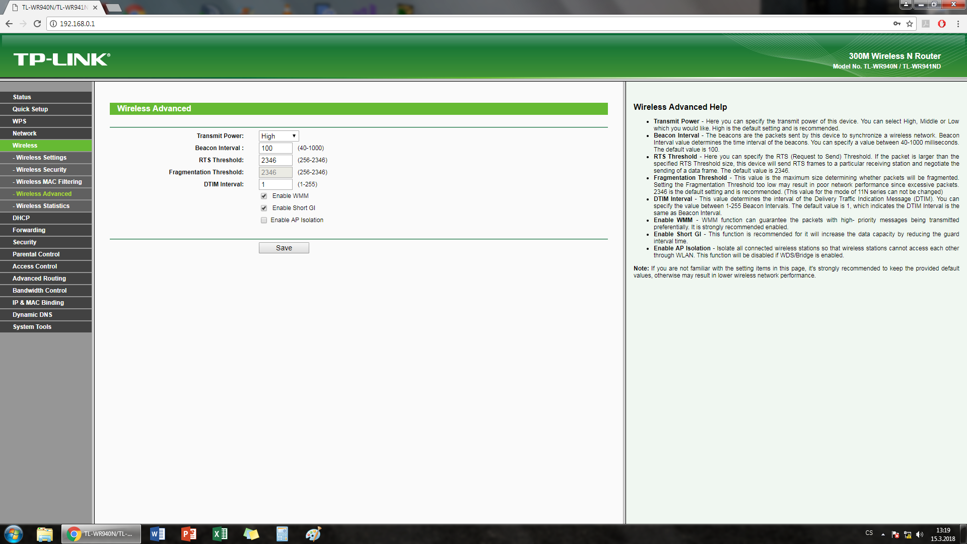This screenshot has width=967, height=544.
Task: Click the Opera extension icon
Action: (x=942, y=24)
